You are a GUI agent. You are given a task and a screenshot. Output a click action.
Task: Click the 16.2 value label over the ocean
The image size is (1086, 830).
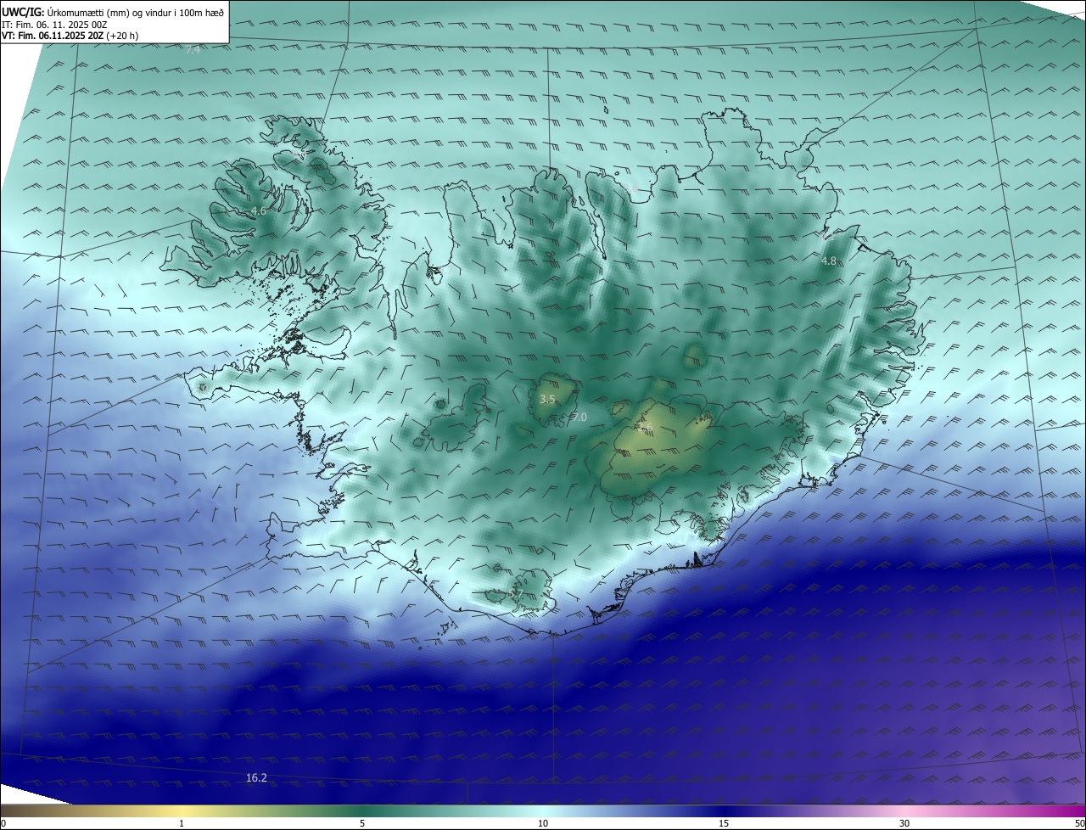(x=256, y=777)
